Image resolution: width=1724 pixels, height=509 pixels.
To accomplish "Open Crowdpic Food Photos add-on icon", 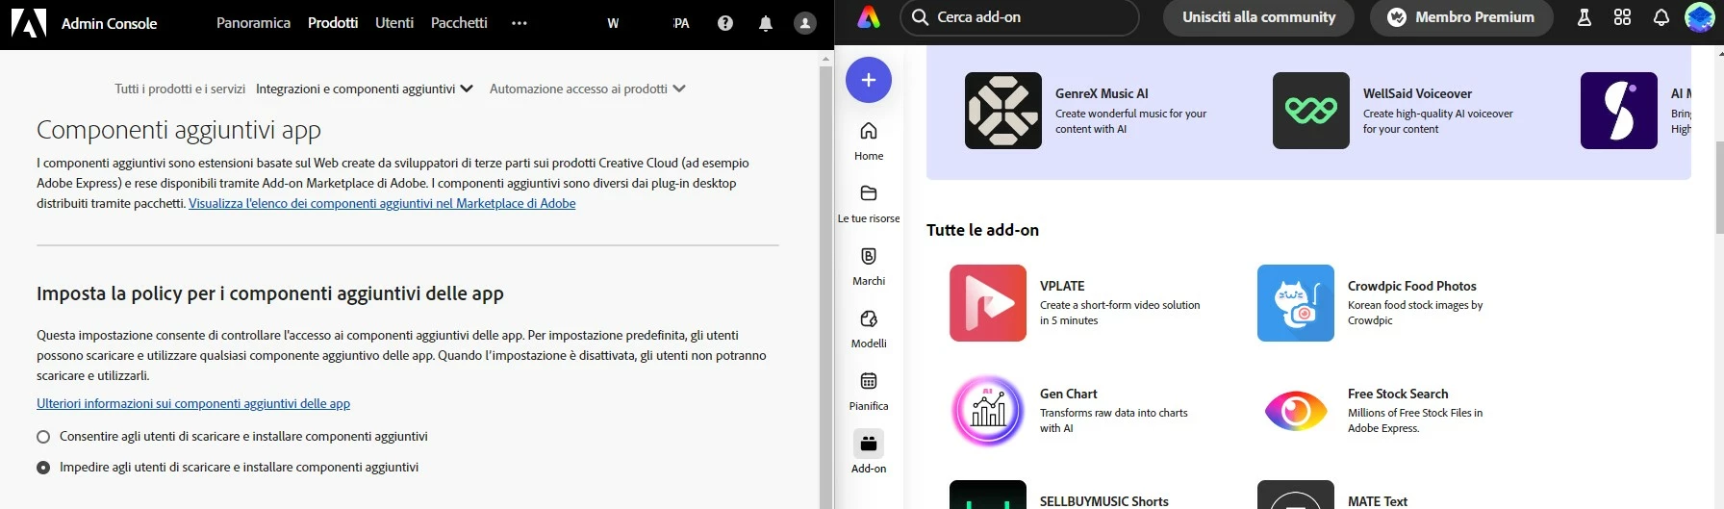I will point(1296,303).
